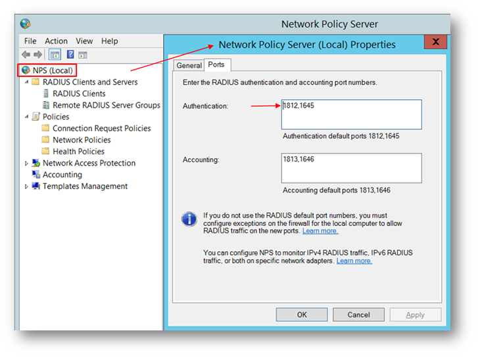Select the Network Policies tree item

82,140
